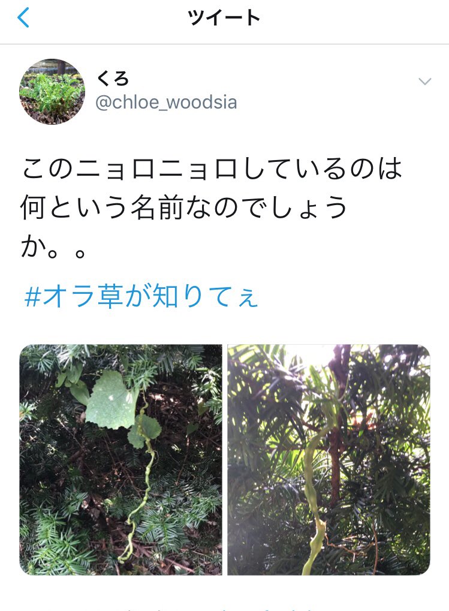Tap the first tweet line このニョロニョロしているのは
The width and height of the screenshot is (449, 611).
212,168
